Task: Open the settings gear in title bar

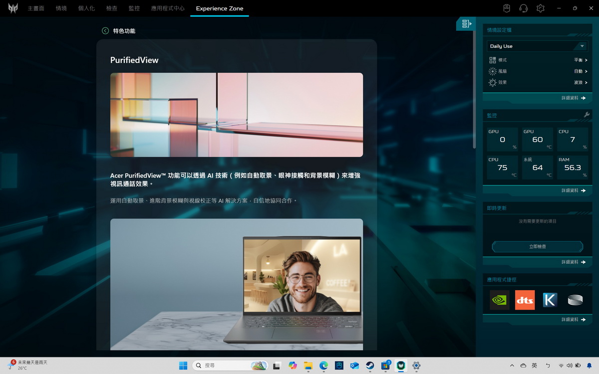Action: (x=540, y=8)
